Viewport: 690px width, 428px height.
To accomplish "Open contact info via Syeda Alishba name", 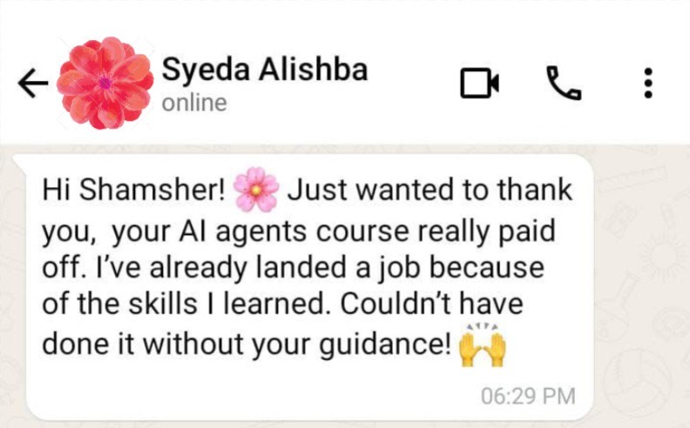I will 265,70.
